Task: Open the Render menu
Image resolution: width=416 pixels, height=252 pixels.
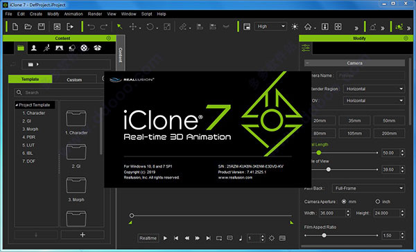Action: click(95, 14)
